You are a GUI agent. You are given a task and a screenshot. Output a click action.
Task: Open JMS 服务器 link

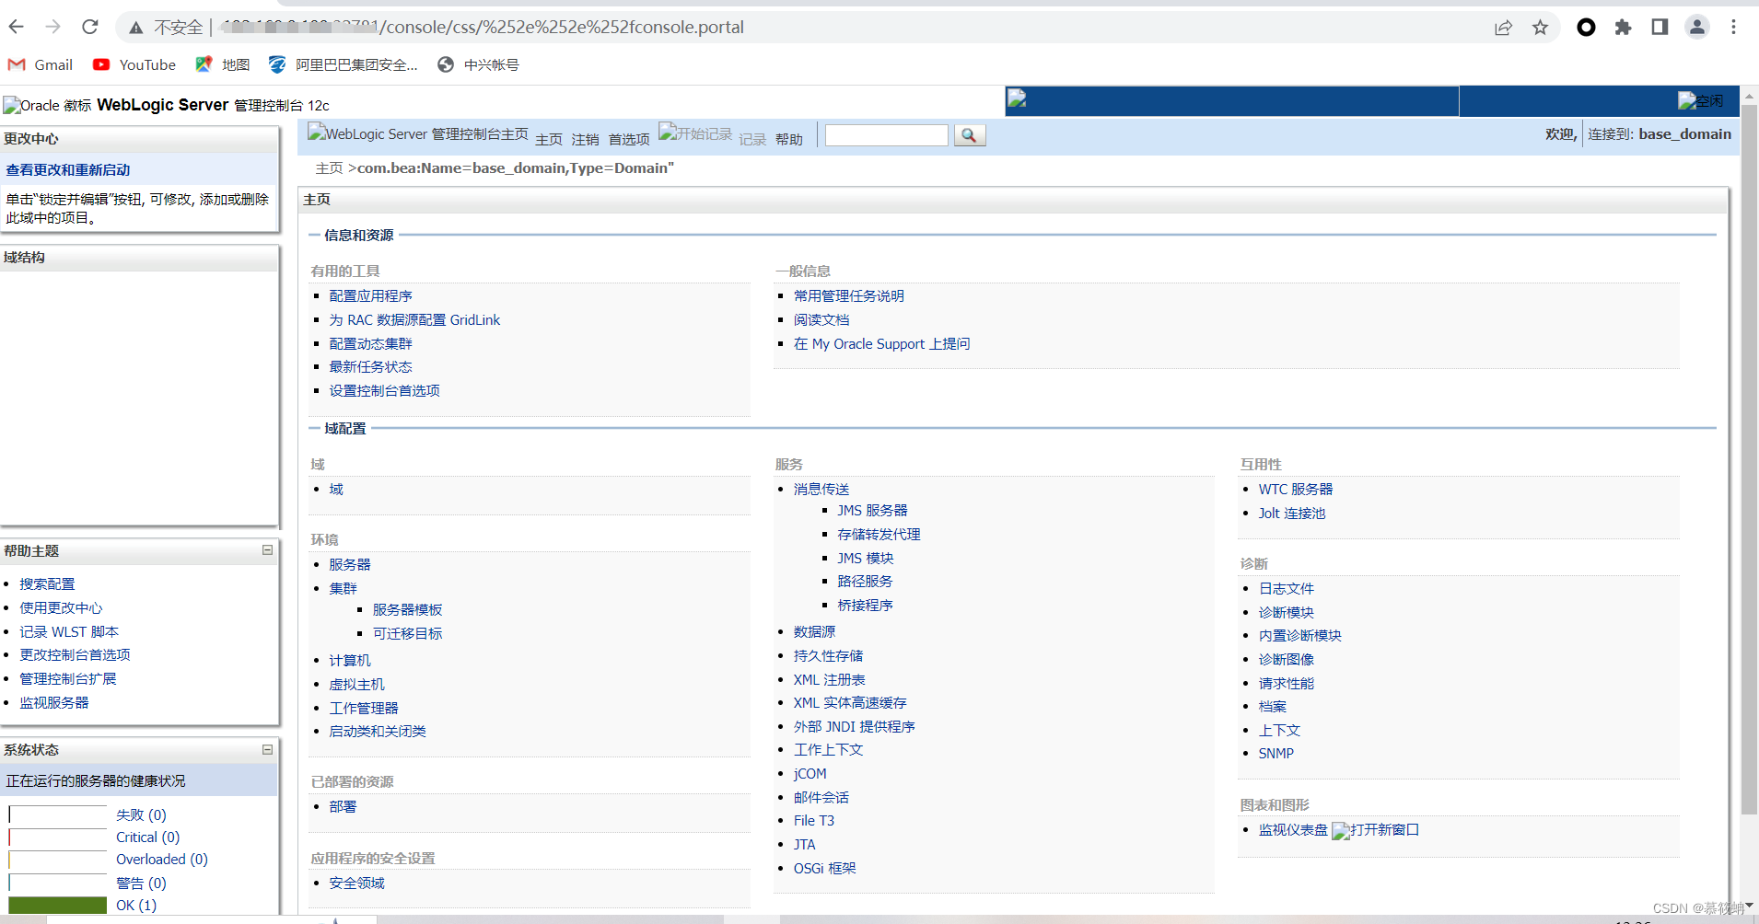click(872, 510)
